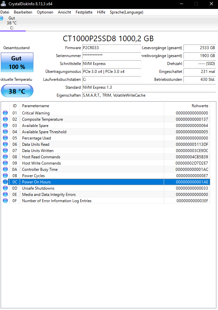Open the Festplatte menu
Screen dimensions: 218x310
click(84, 12)
